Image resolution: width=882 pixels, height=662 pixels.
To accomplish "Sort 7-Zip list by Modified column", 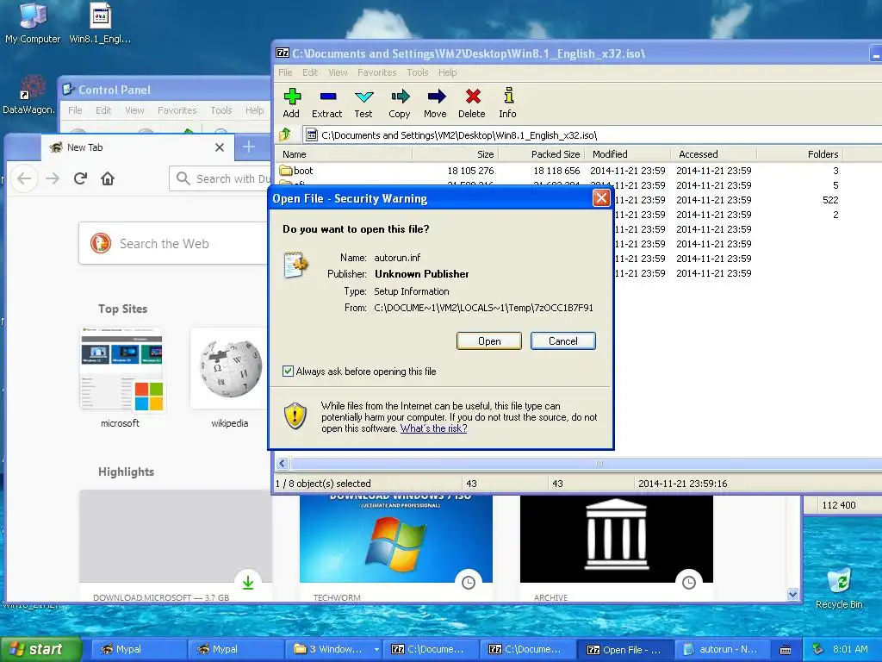I will click(x=627, y=154).
